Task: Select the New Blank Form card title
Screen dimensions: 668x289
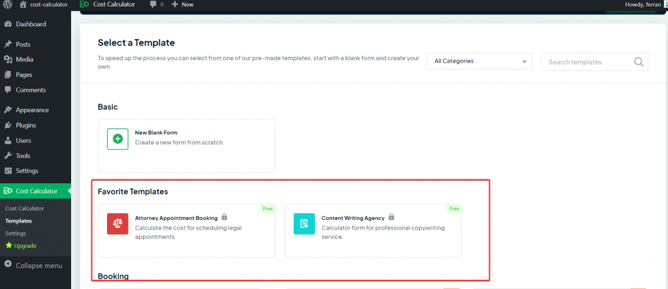Action: tap(156, 132)
